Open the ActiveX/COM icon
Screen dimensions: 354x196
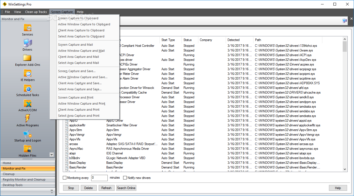point(28,103)
